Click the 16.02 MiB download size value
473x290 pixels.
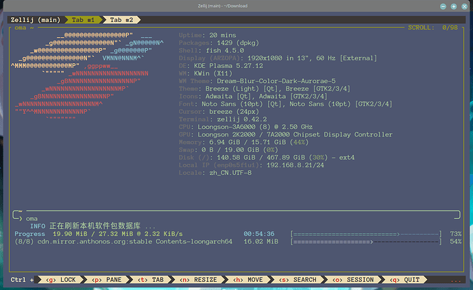point(261,242)
